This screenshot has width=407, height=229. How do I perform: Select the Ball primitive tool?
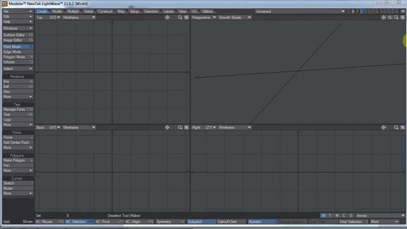[18, 87]
